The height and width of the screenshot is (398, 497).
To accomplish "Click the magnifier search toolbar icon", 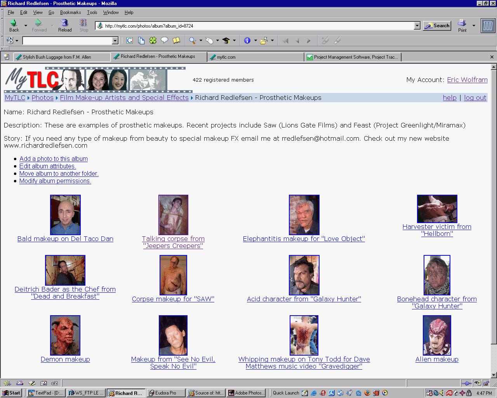I will (x=193, y=40).
